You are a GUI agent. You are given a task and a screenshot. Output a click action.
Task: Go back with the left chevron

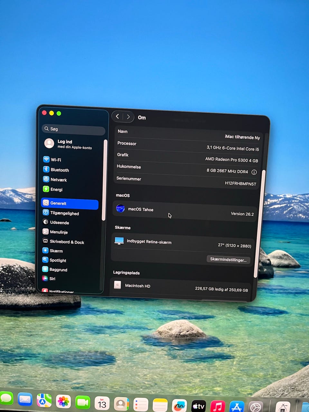117,117
